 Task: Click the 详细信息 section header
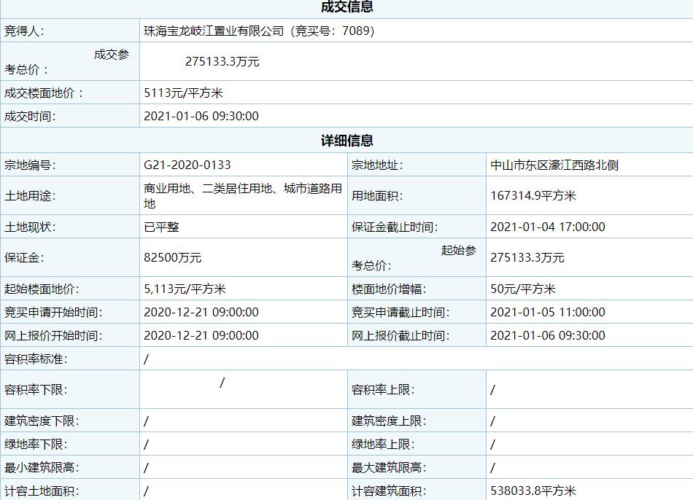coord(346,141)
